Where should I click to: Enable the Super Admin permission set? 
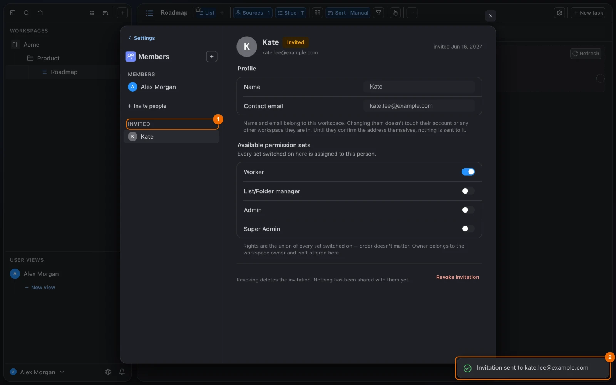(x=468, y=229)
